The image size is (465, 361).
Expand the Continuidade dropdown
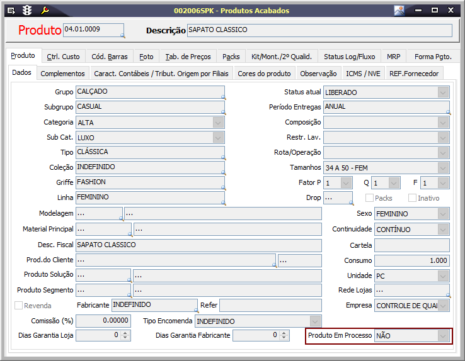click(443, 230)
